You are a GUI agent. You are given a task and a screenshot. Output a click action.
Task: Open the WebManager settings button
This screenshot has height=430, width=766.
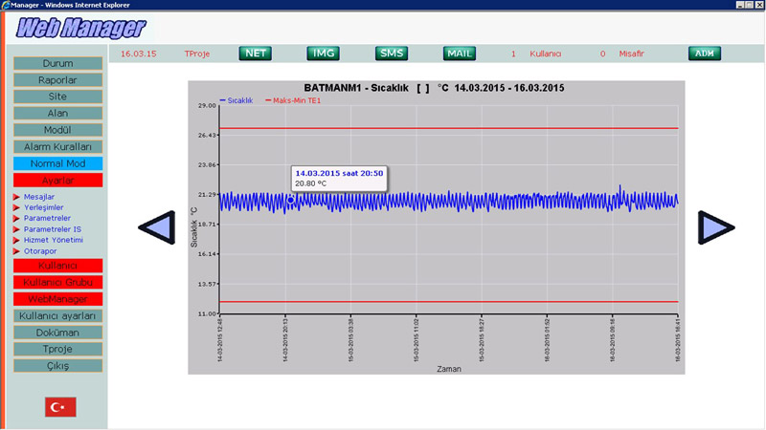57,299
